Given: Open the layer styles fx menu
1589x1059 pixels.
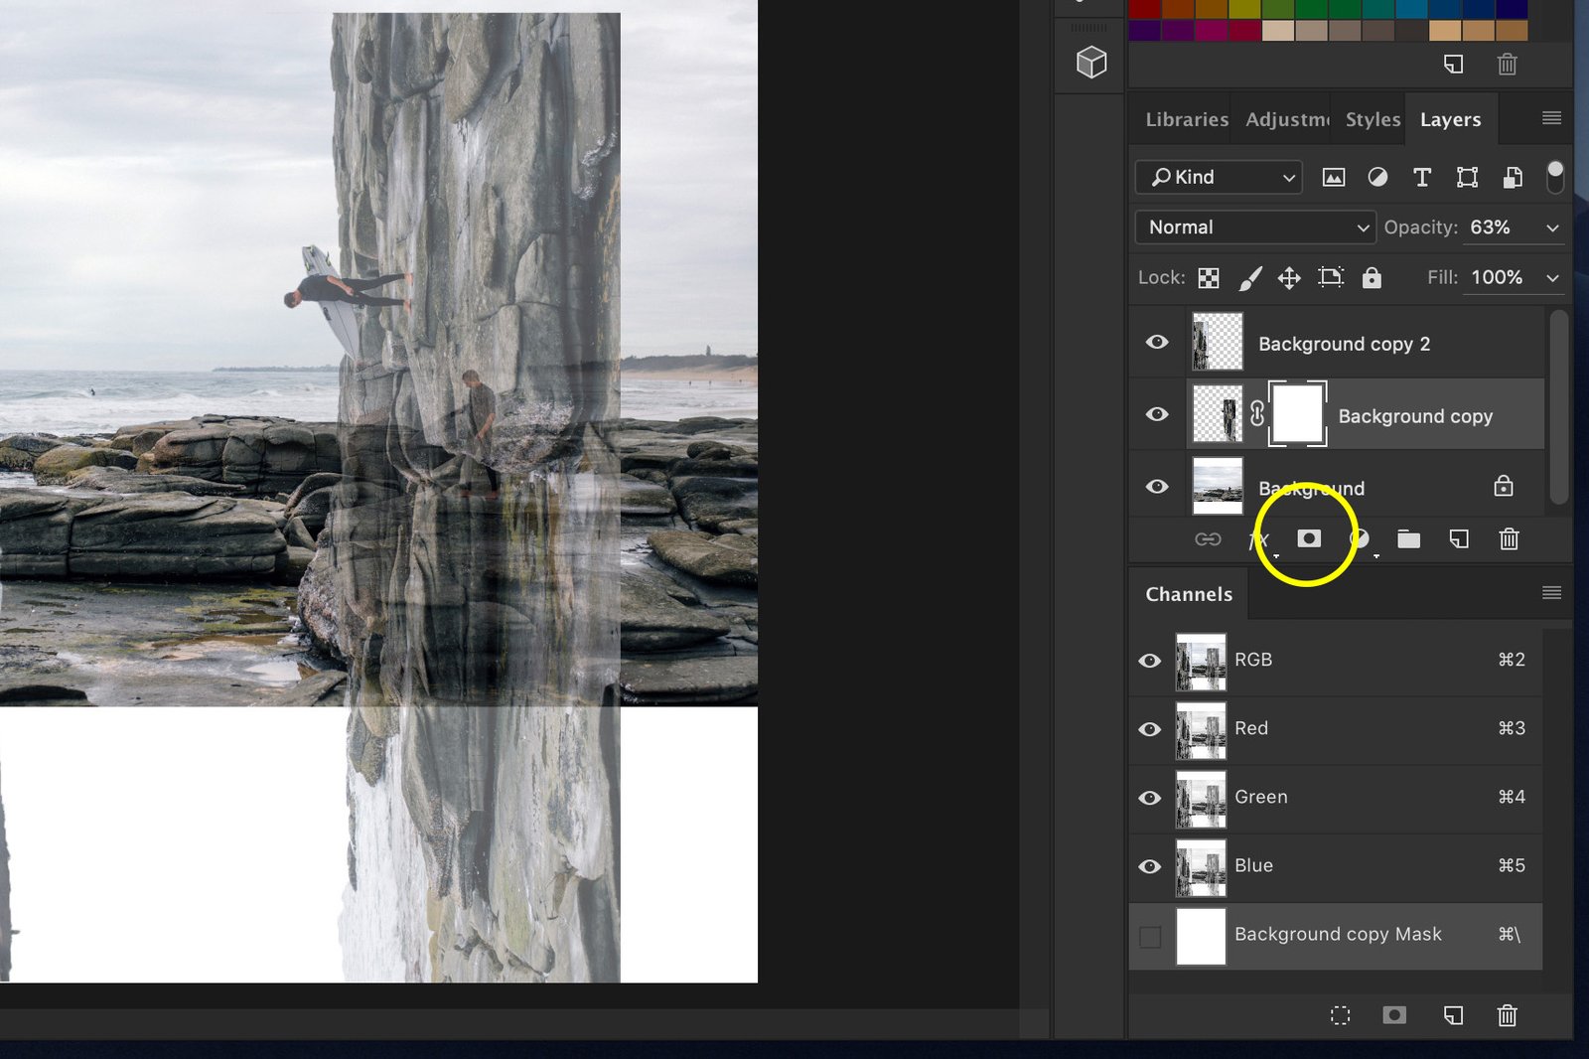Looking at the screenshot, I should 1258,539.
